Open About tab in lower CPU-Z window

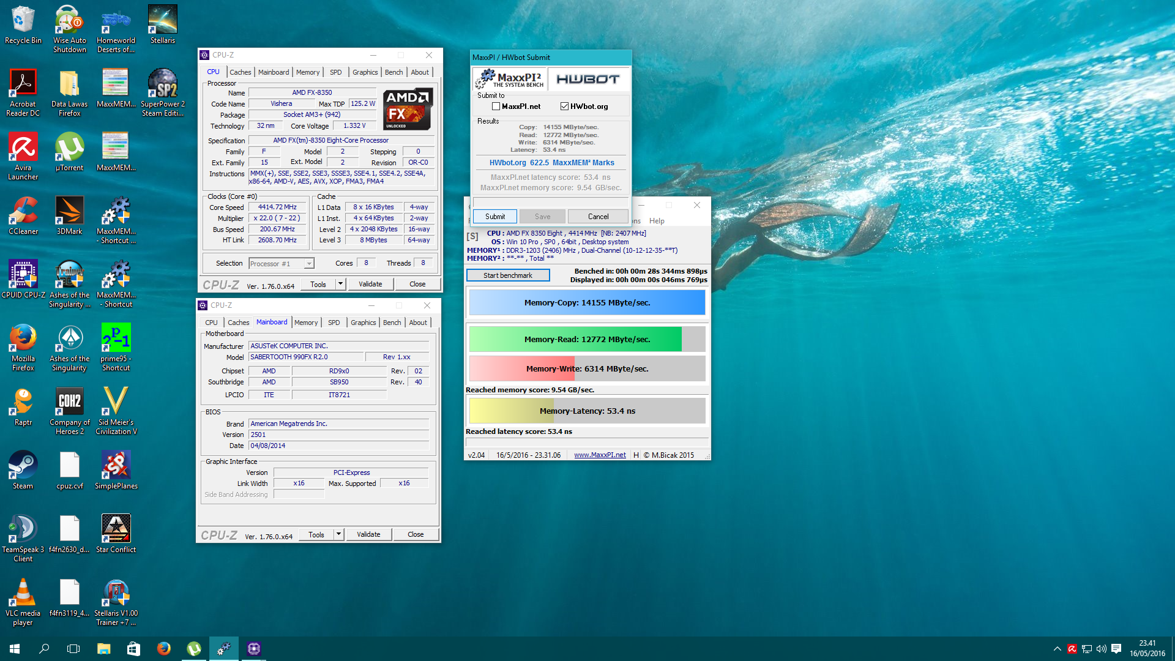point(418,323)
